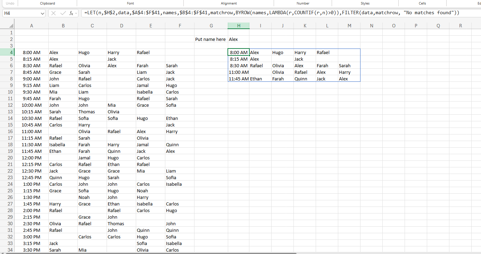Select cell H4 showing 8:00 AM

pos(239,52)
